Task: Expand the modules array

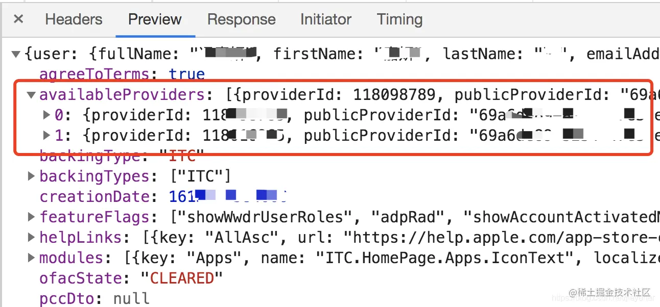Action: click(31, 258)
